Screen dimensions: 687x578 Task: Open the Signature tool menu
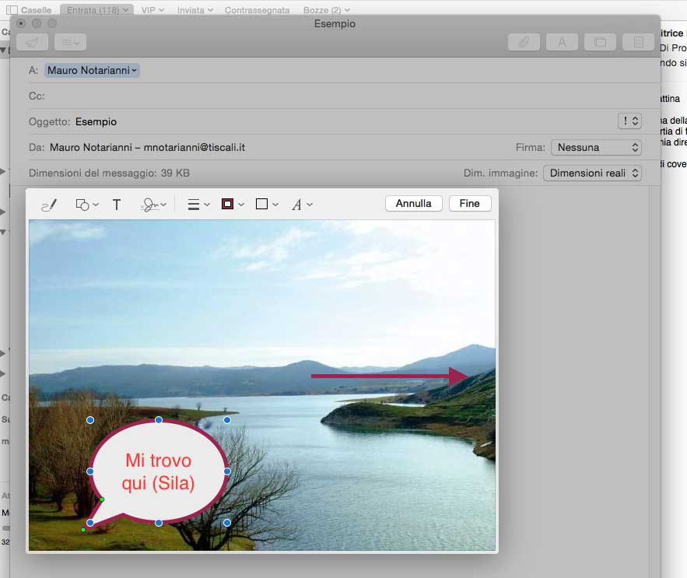coord(153,205)
